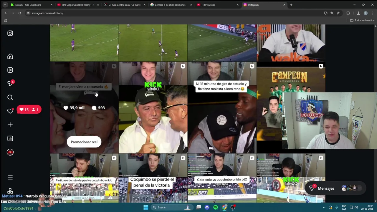The height and width of the screenshot is (212, 377).
Task: Open Task View on the taskbar
Action: click(x=199, y=207)
